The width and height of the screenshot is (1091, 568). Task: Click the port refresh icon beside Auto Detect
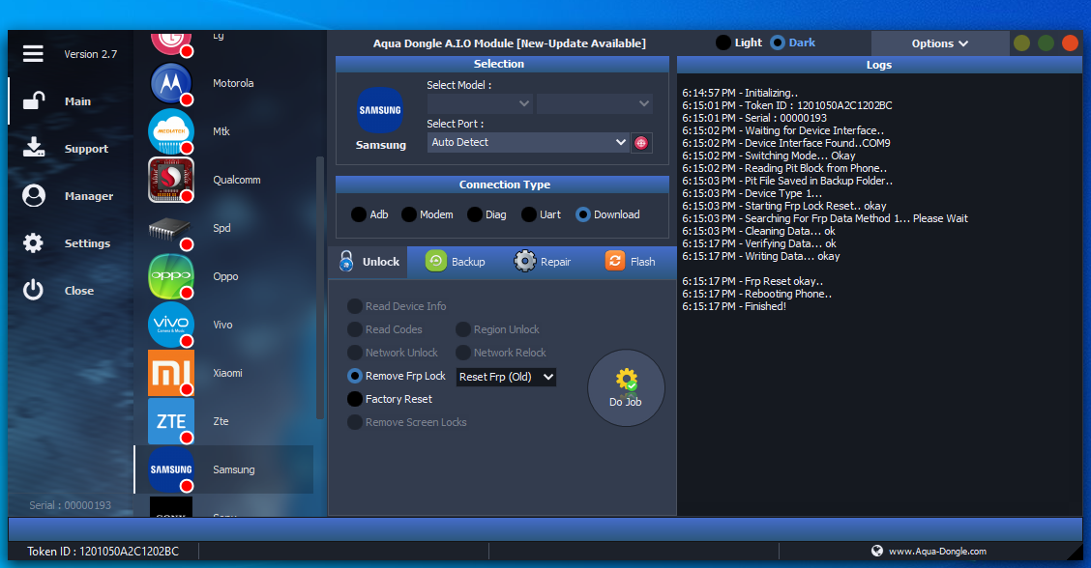pos(641,143)
